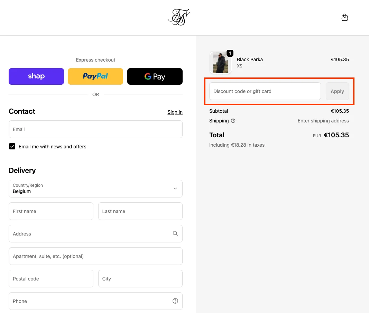369x313 pixels.
Task: Click the phone field help icon
Action: click(175, 301)
